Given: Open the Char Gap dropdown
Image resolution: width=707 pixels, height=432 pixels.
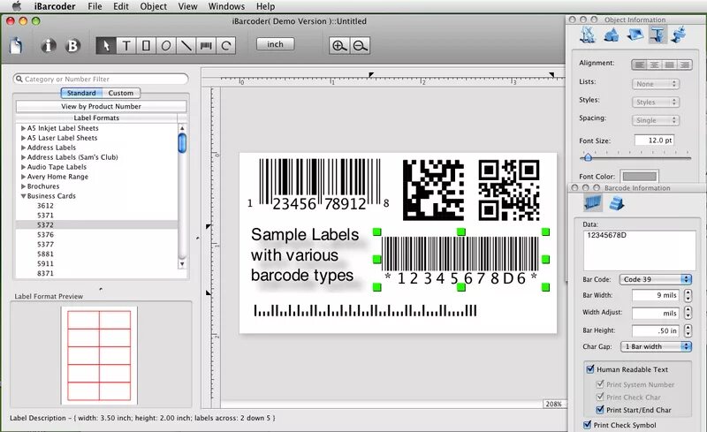Looking at the screenshot, I should tap(656, 346).
